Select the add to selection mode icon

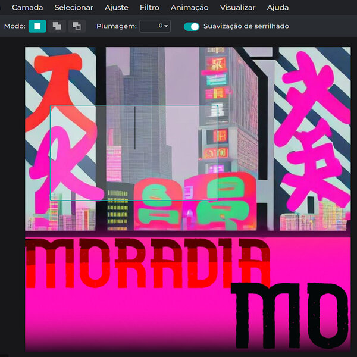coord(57,26)
